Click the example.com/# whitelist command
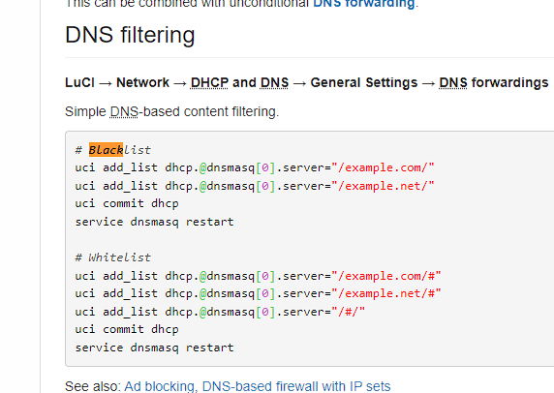554x393 pixels. 258,276
